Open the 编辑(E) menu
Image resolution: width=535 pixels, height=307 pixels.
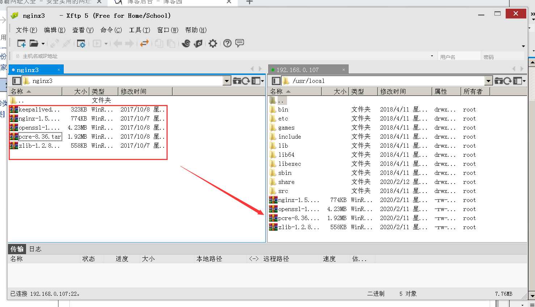(x=55, y=30)
